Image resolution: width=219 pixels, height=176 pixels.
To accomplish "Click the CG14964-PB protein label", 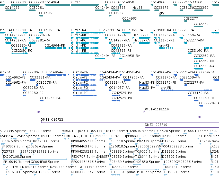I will click(56, 72).
